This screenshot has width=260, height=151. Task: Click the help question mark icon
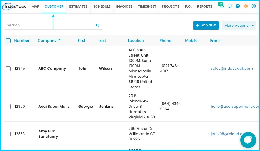238,6
